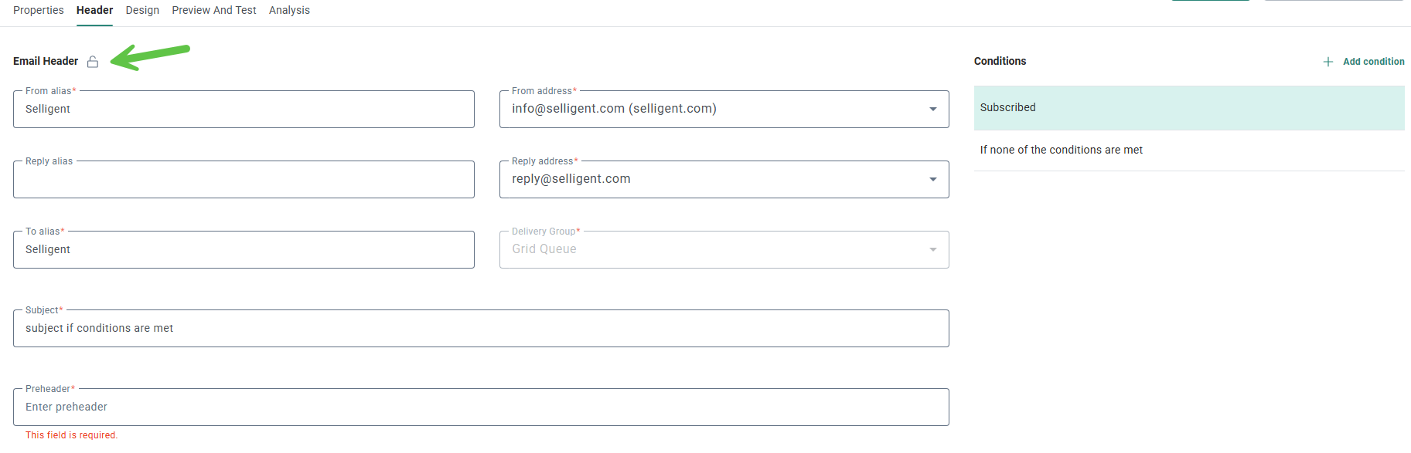This screenshot has height=453, width=1411.
Task: Go to Preview And Test tab
Action: [214, 10]
